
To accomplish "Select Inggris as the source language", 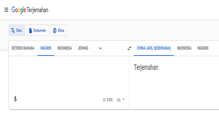I will 46,48.
